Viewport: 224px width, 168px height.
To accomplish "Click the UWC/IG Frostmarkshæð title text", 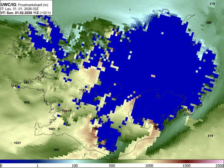I will coord(25,5).
